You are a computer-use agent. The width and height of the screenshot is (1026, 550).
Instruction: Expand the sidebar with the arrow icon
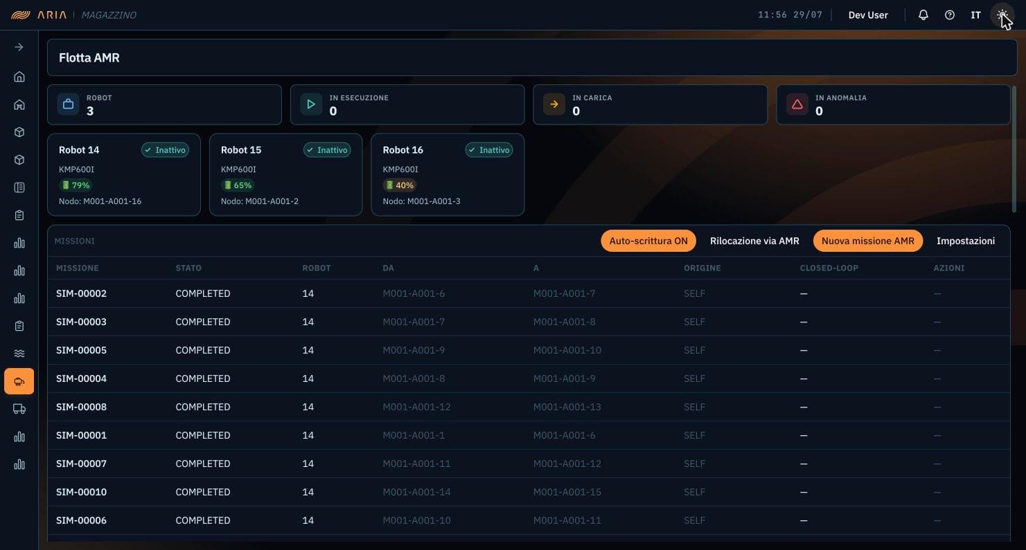pyautogui.click(x=19, y=47)
